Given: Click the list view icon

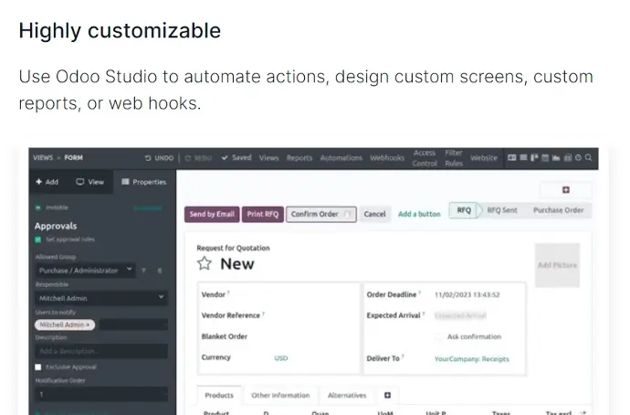Looking at the screenshot, I should (x=523, y=158).
